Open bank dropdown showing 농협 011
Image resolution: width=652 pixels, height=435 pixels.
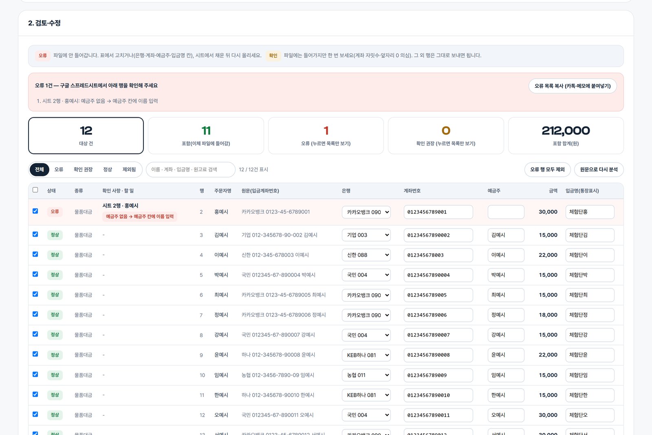tap(366, 375)
